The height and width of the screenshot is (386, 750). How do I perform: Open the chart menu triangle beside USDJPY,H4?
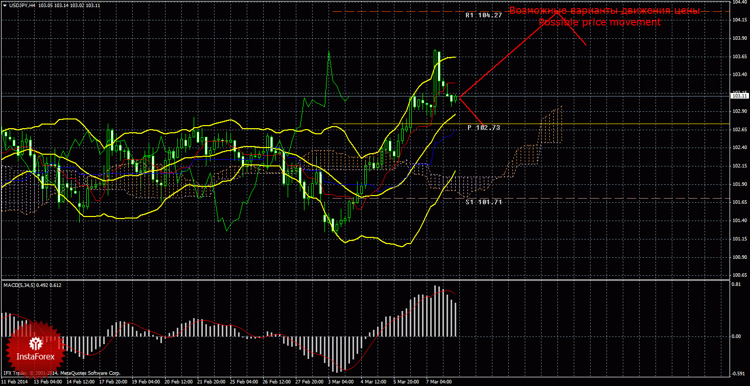click(4, 5)
